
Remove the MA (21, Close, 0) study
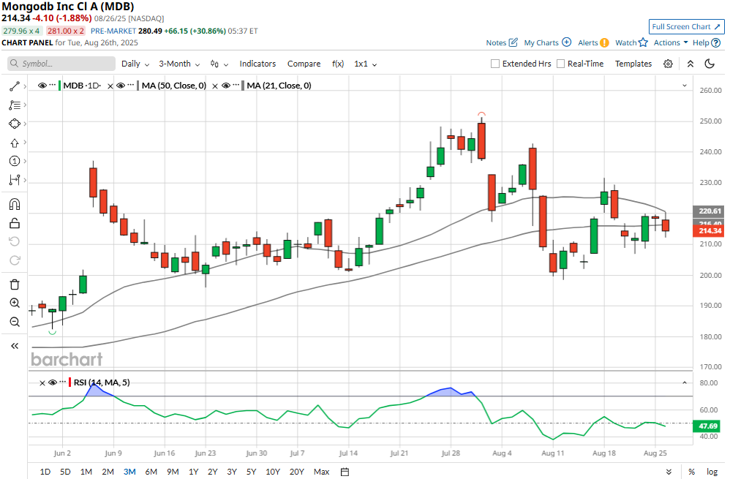point(215,86)
